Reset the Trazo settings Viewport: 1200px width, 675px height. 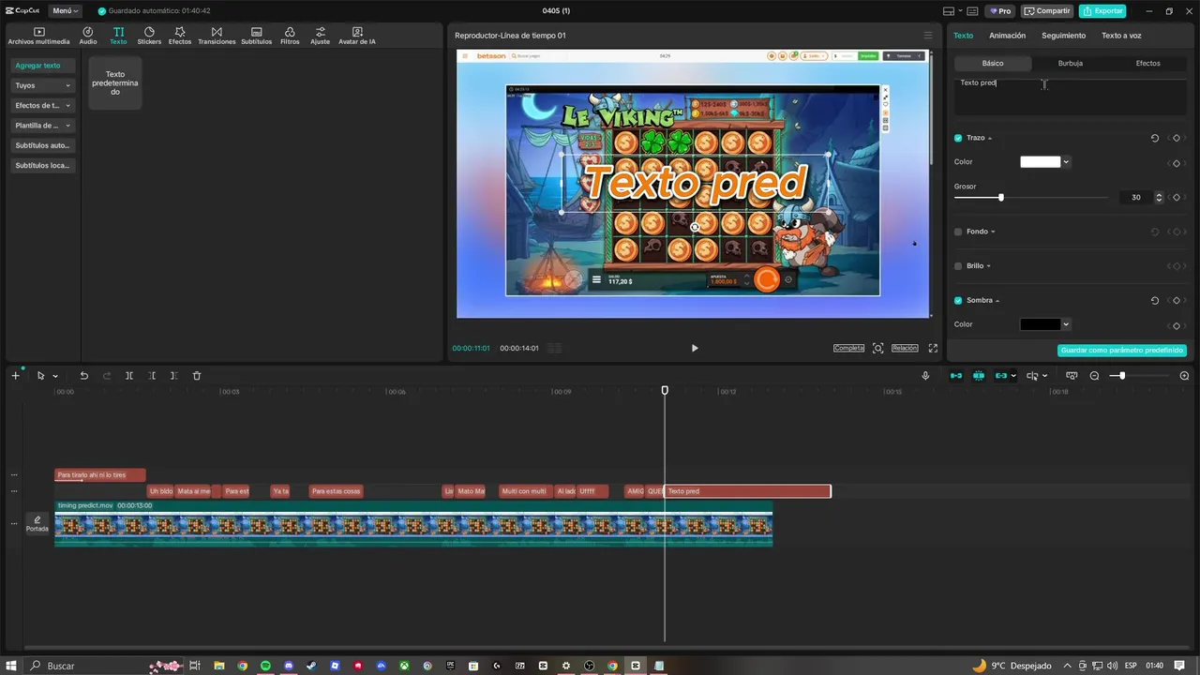1155,138
